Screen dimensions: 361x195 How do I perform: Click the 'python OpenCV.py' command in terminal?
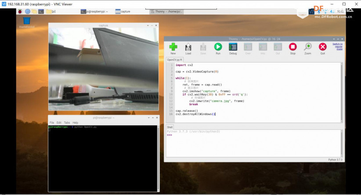85,127
